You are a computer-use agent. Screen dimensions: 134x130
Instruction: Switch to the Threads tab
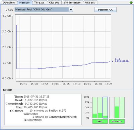click(x=40, y=3)
